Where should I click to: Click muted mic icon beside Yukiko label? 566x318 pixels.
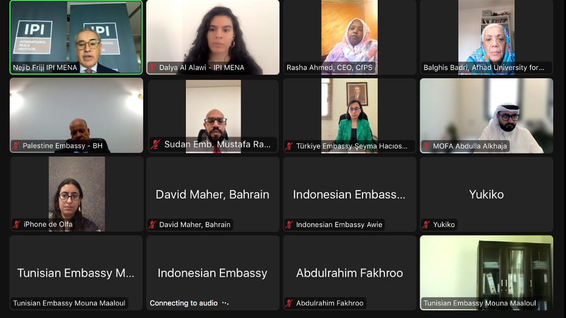426,225
